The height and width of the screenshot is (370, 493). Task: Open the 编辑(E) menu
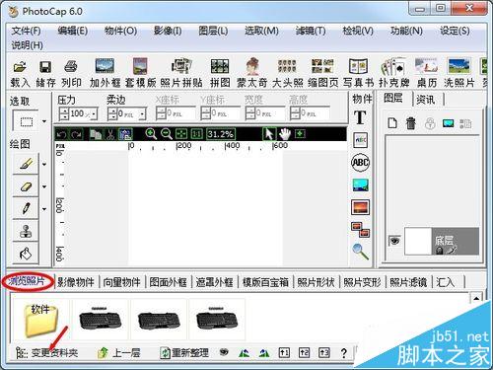coord(72,31)
